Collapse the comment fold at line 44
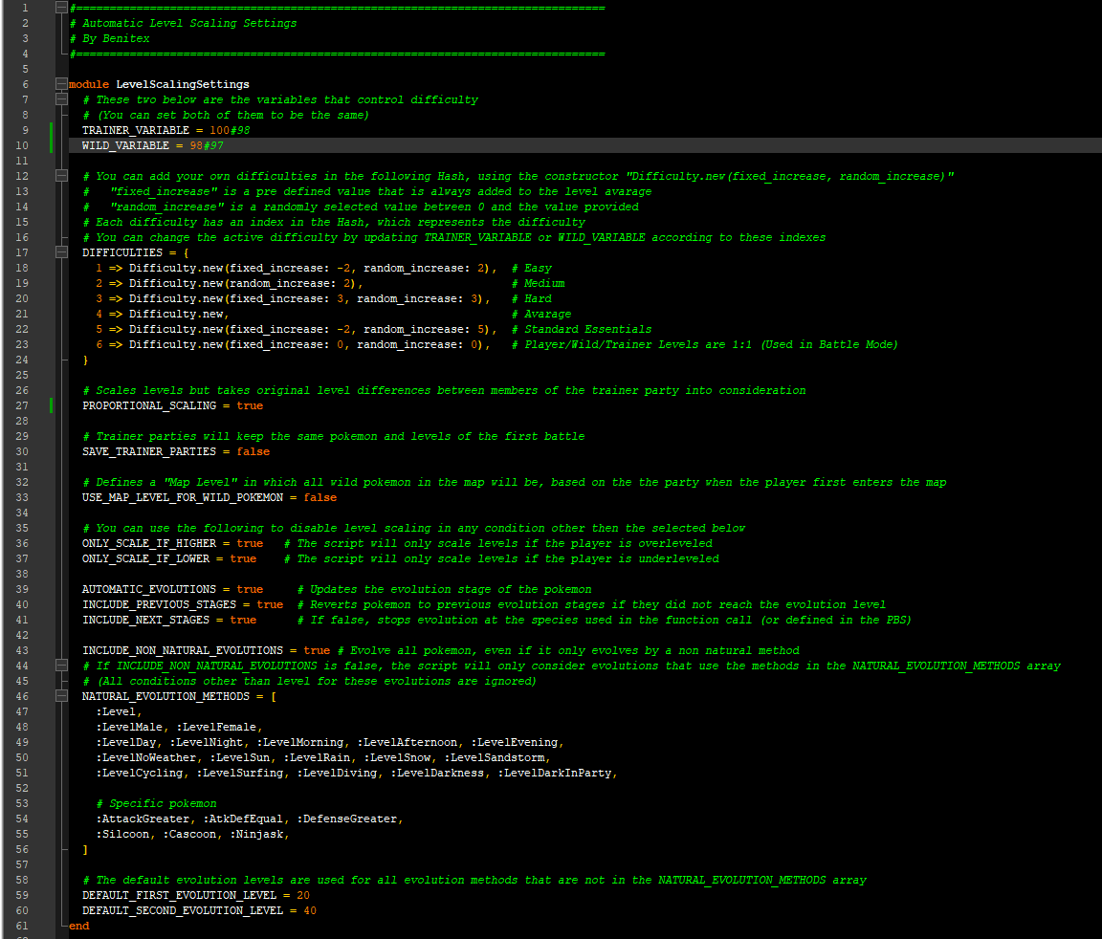This screenshot has height=939, width=1102. (62, 666)
